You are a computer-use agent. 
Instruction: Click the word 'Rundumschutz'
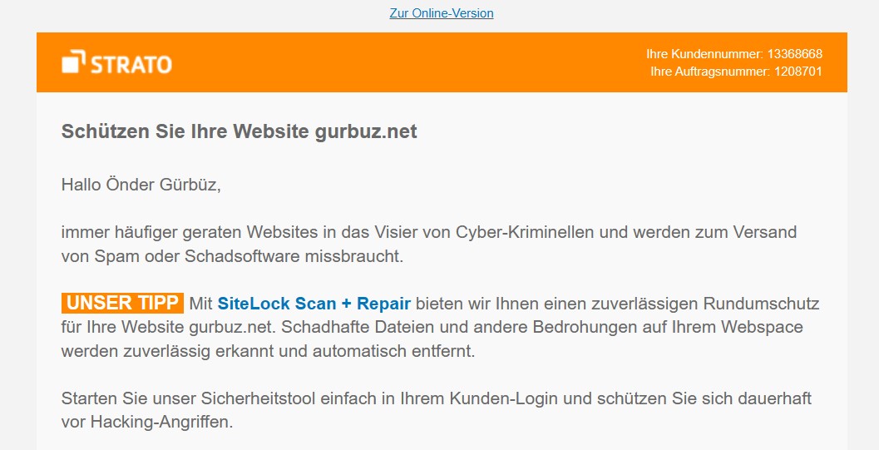tap(761, 303)
